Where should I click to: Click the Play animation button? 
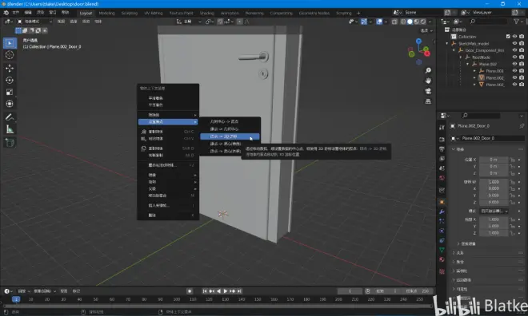pos(226,291)
